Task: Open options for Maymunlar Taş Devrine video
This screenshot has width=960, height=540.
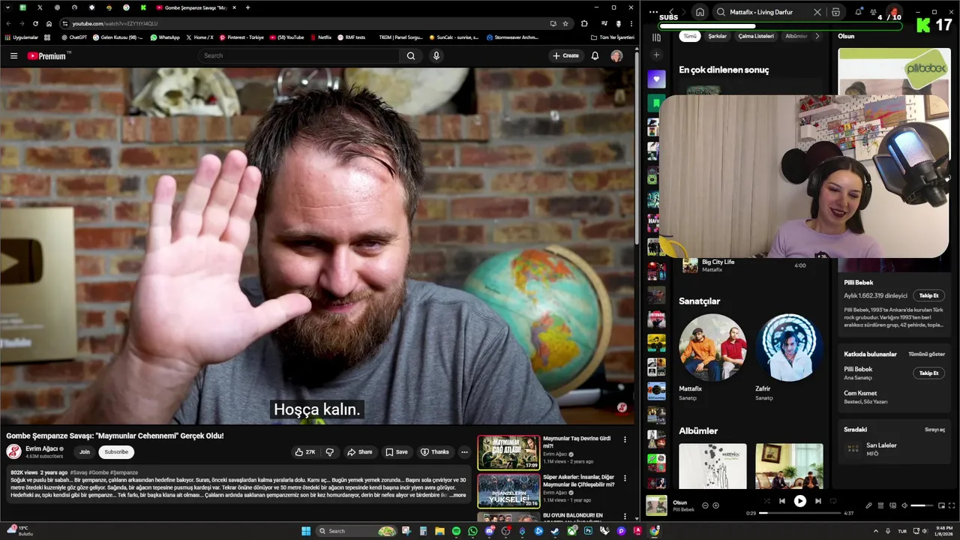Action: click(x=625, y=439)
